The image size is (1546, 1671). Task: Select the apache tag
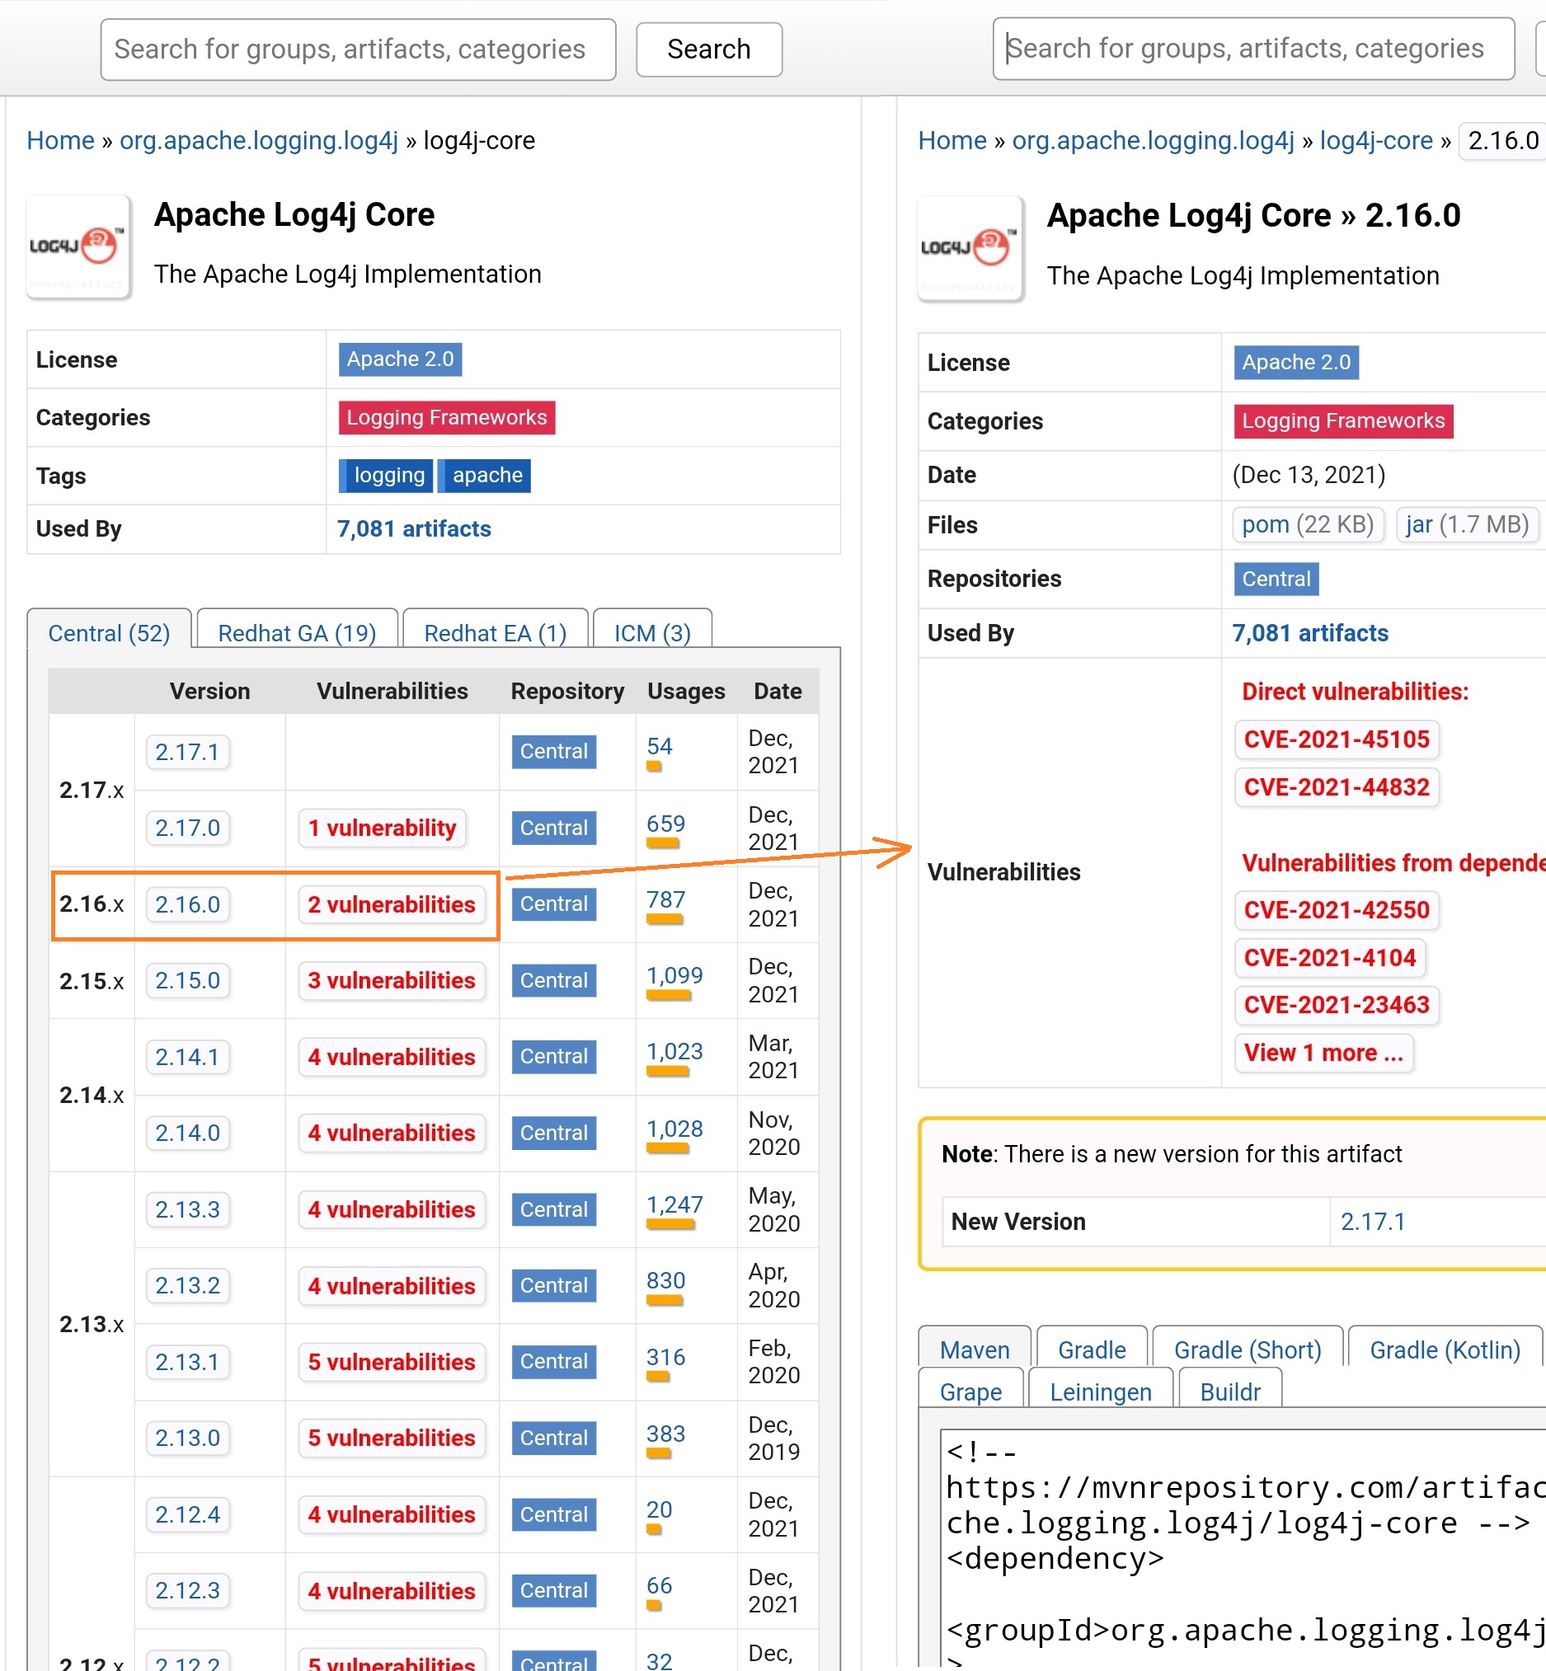click(x=484, y=475)
